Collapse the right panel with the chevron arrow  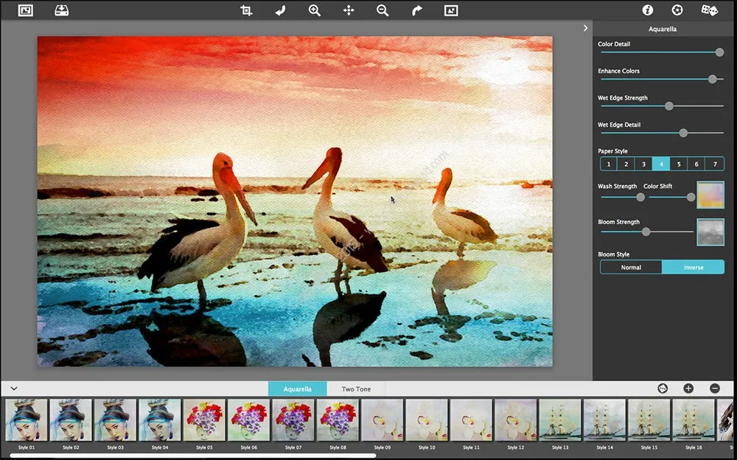coord(585,28)
